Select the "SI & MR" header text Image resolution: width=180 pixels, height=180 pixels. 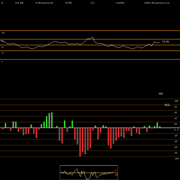[x=19, y=3]
